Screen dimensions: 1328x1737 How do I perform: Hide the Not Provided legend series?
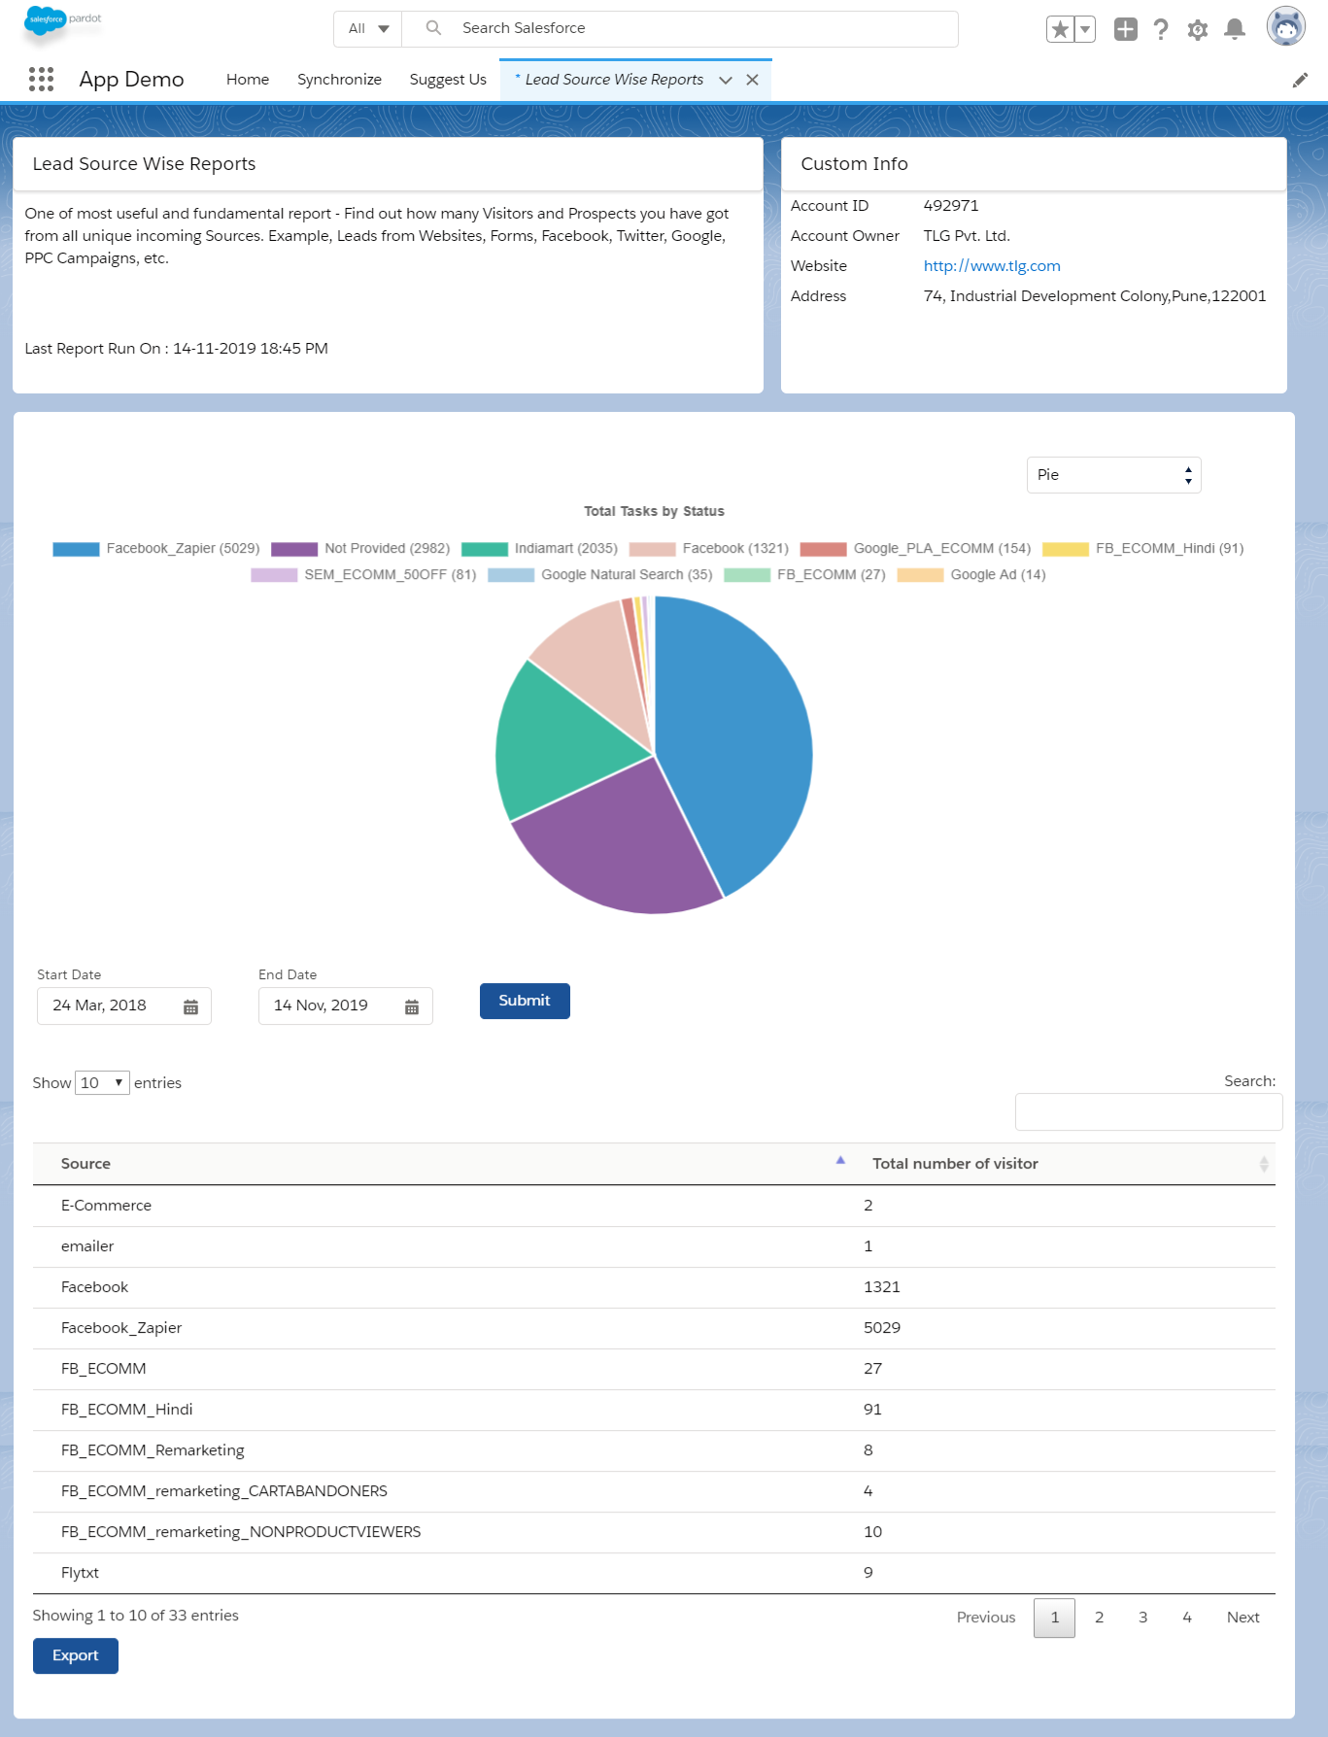tap(360, 549)
